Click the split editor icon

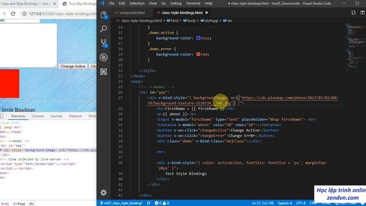[x=362, y=13]
